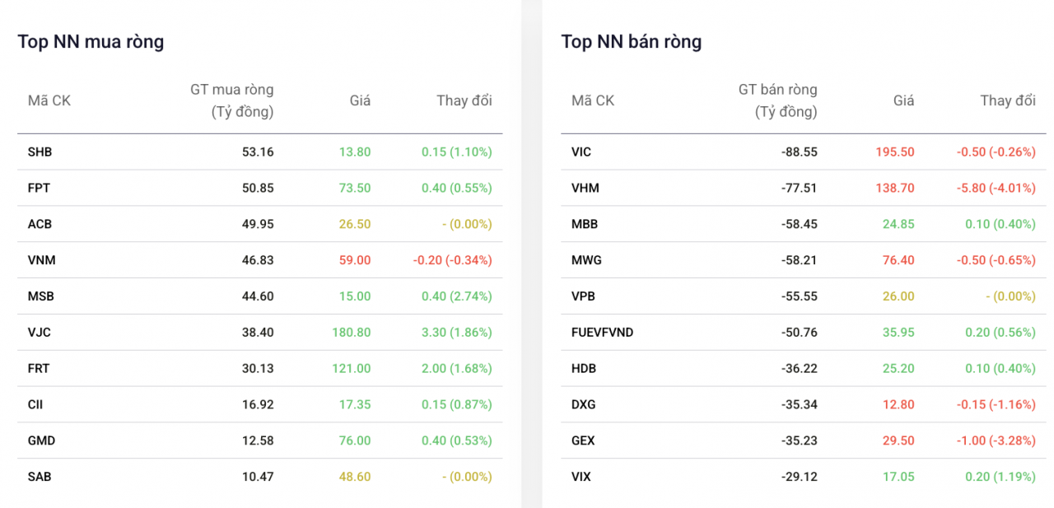Click VIX change 0.20 (1.19%)
Viewport: 1054px width, 508px height.
(x=1000, y=477)
